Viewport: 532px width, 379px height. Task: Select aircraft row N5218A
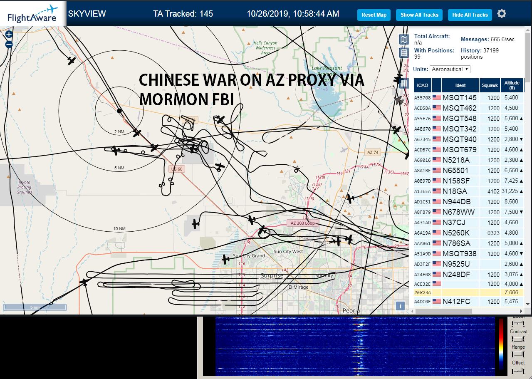[468, 160]
